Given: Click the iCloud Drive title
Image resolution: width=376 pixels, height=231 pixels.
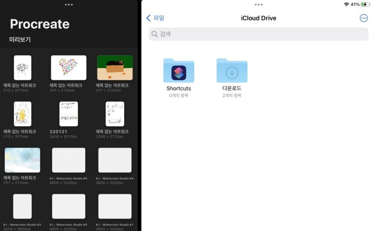Looking at the screenshot, I should tap(258, 18).
